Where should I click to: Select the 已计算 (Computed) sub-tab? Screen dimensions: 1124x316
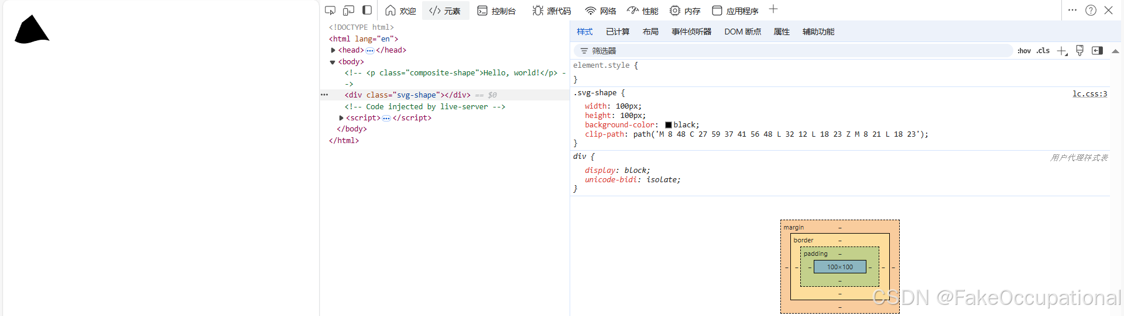618,32
